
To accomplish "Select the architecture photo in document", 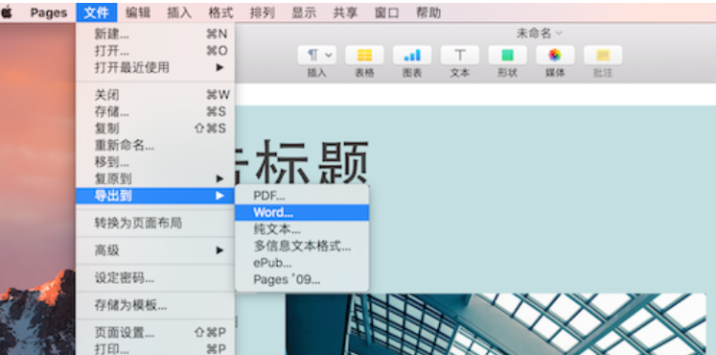I will (496, 324).
